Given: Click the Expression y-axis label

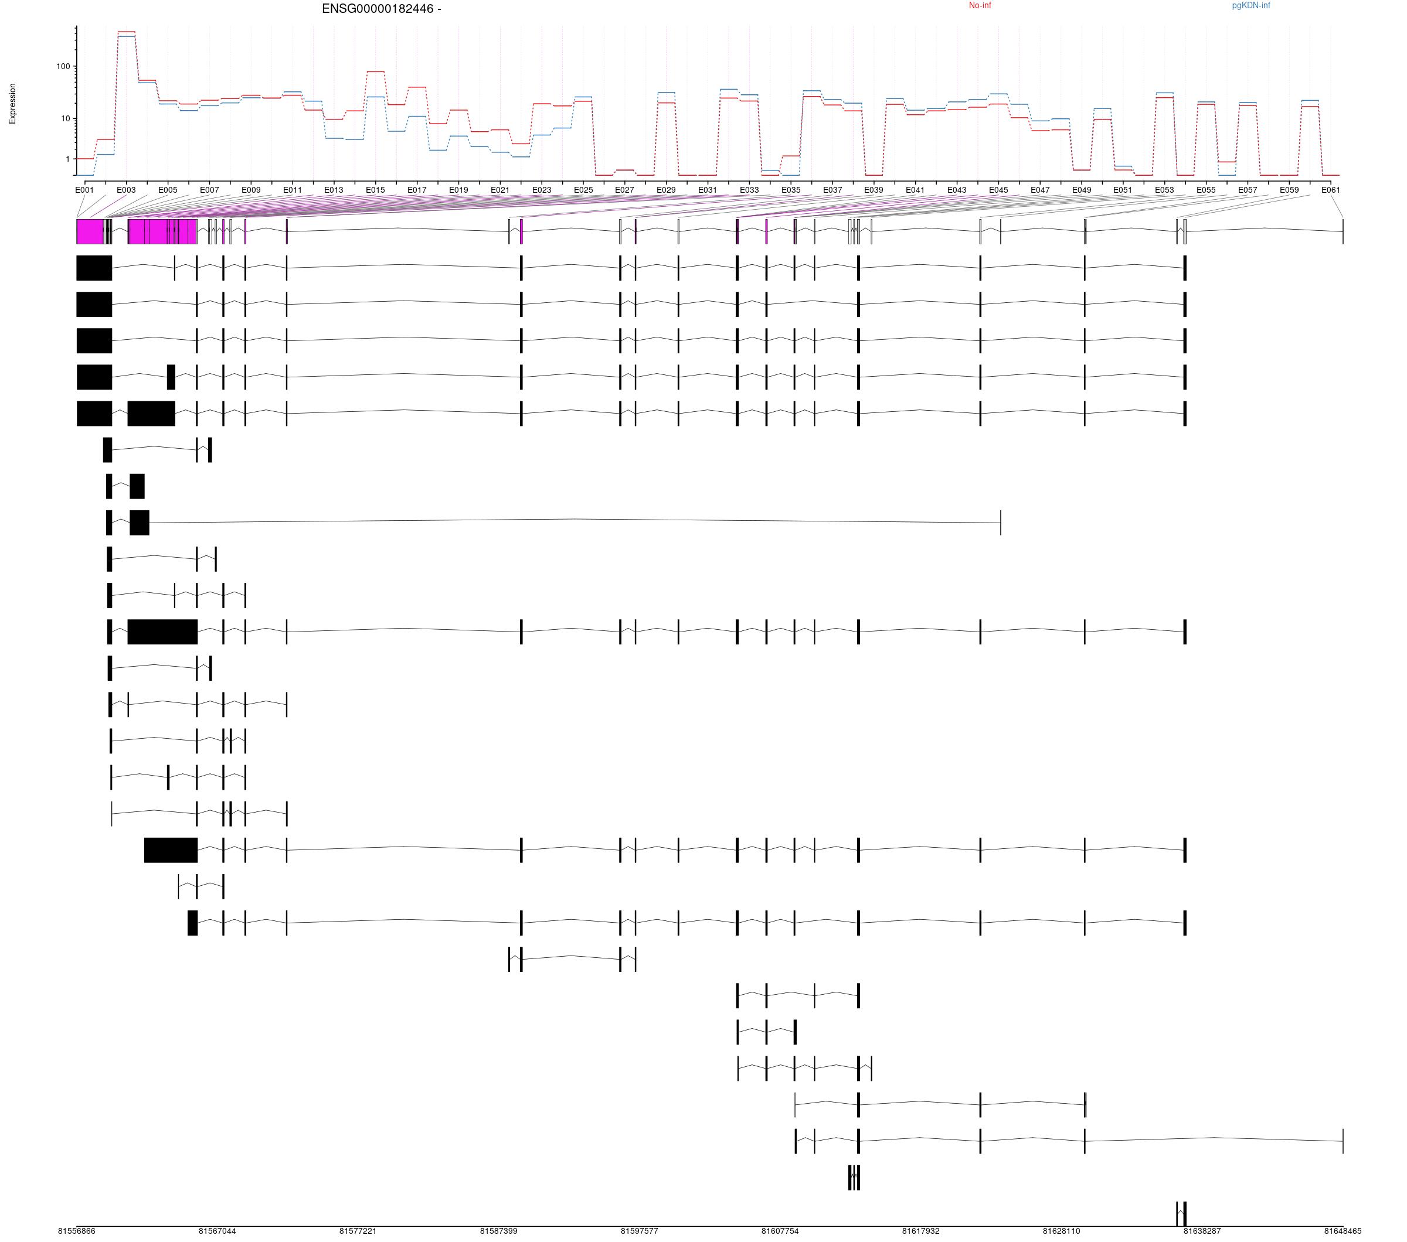Looking at the screenshot, I should (x=12, y=104).
